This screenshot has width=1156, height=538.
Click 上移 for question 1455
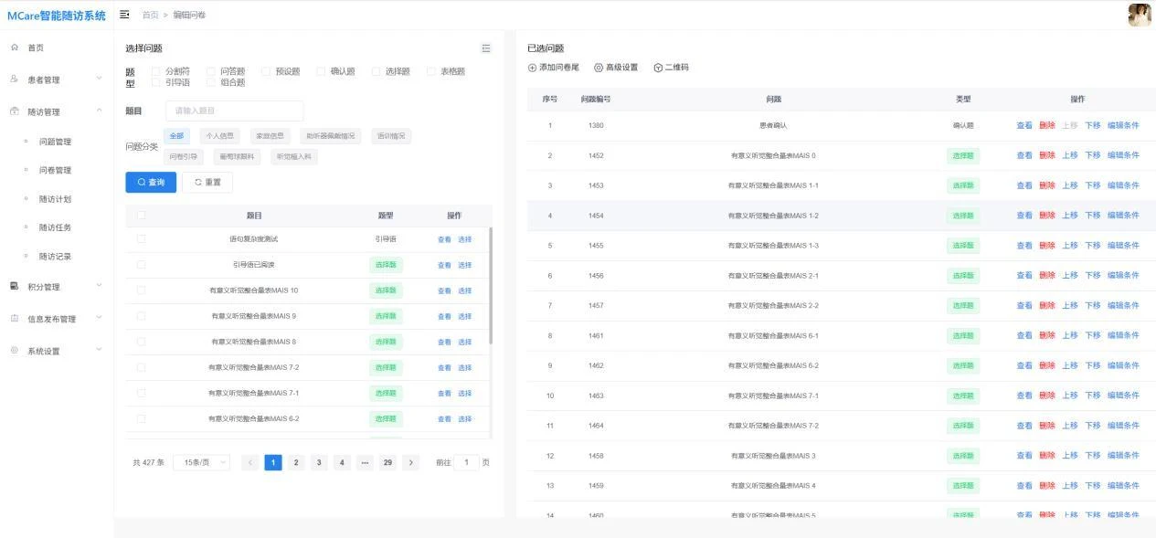1070,246
